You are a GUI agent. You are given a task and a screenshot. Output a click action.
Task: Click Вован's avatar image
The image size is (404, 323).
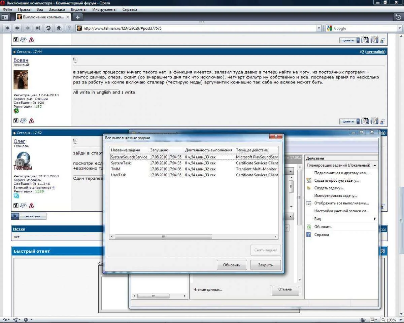coord(21,80)
